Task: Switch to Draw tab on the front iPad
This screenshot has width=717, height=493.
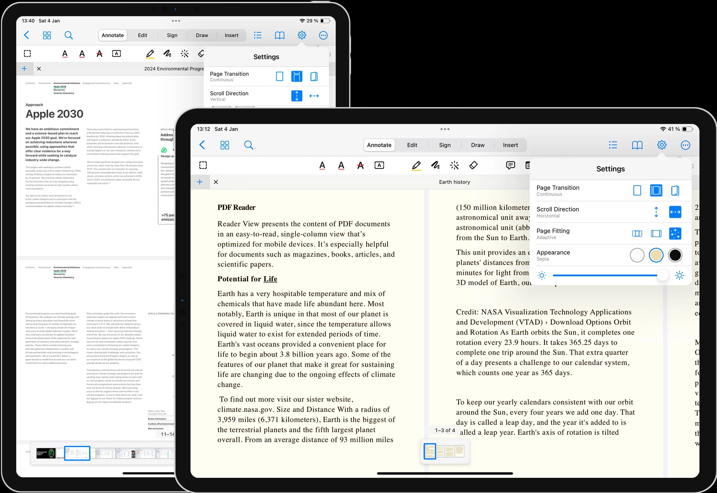Action: coord(478,145)
